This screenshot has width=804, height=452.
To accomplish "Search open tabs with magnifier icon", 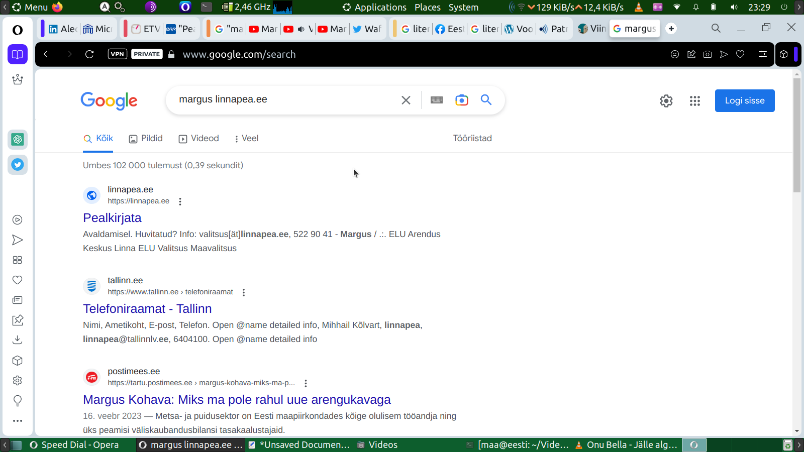I will pos(716,29).
